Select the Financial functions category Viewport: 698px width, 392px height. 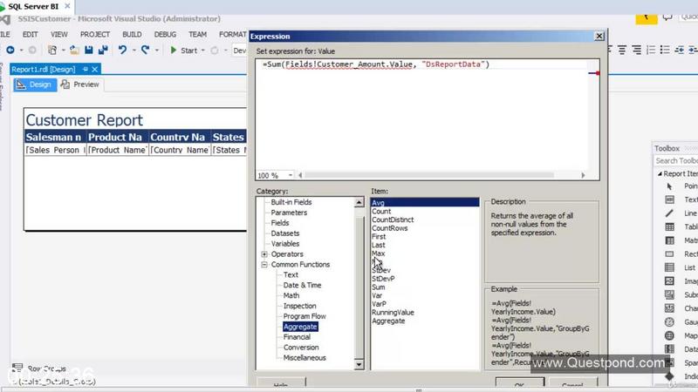297,337
